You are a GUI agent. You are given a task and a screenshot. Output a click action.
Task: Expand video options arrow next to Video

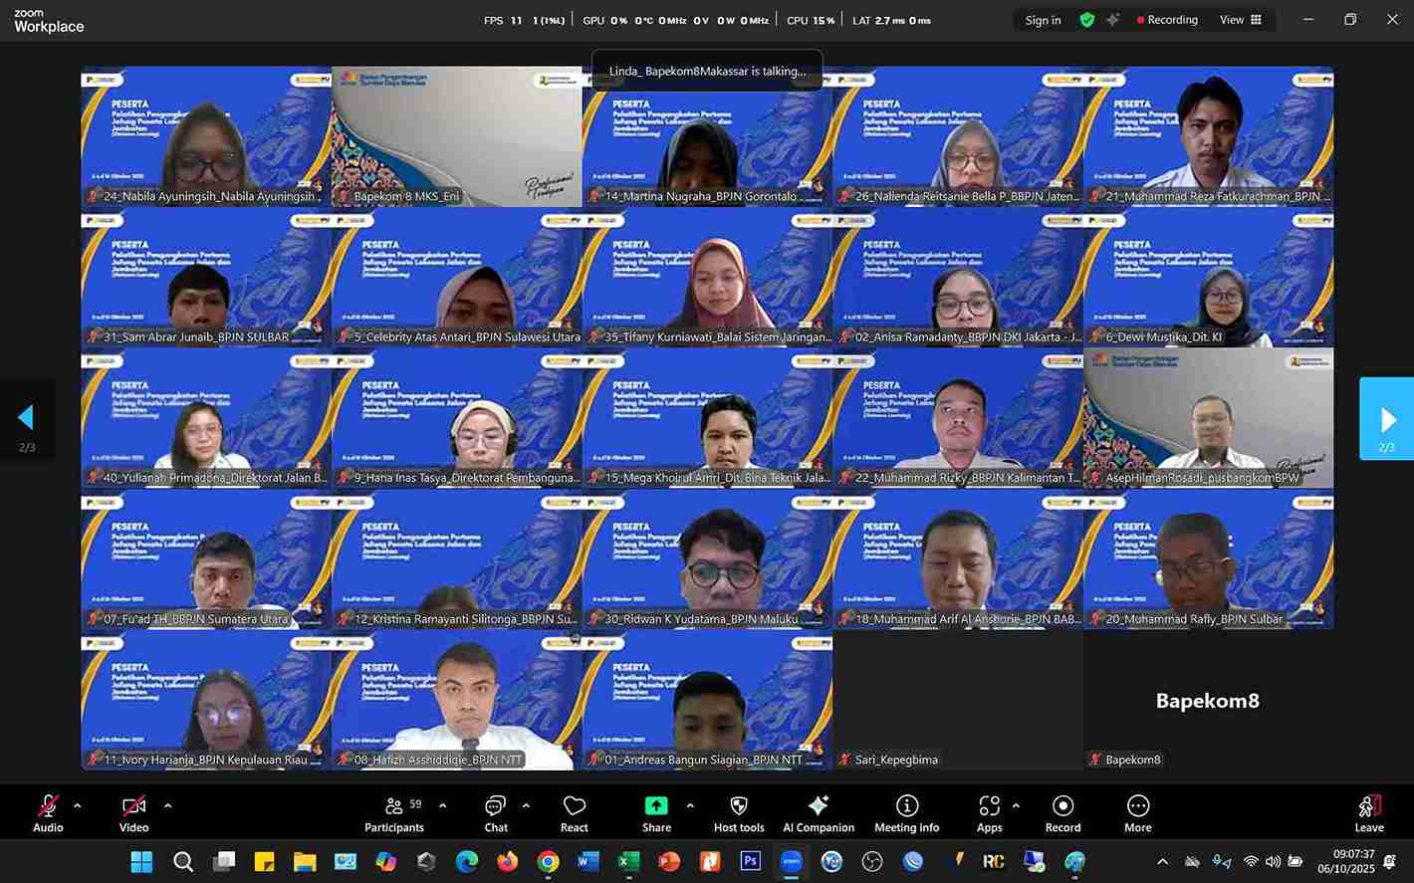(x=167, y=805)
